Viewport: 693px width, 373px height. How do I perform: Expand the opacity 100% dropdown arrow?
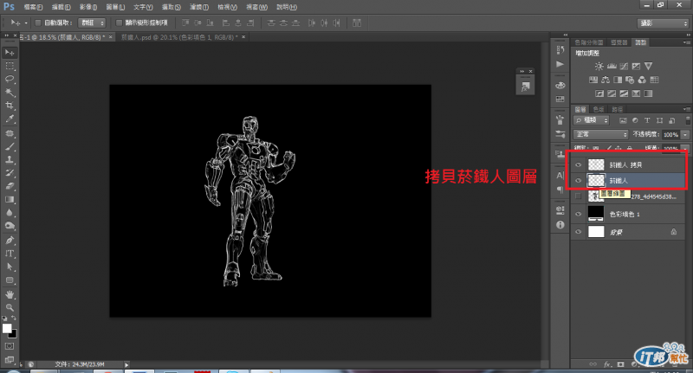pyautogui.click(x=685, y=136)
